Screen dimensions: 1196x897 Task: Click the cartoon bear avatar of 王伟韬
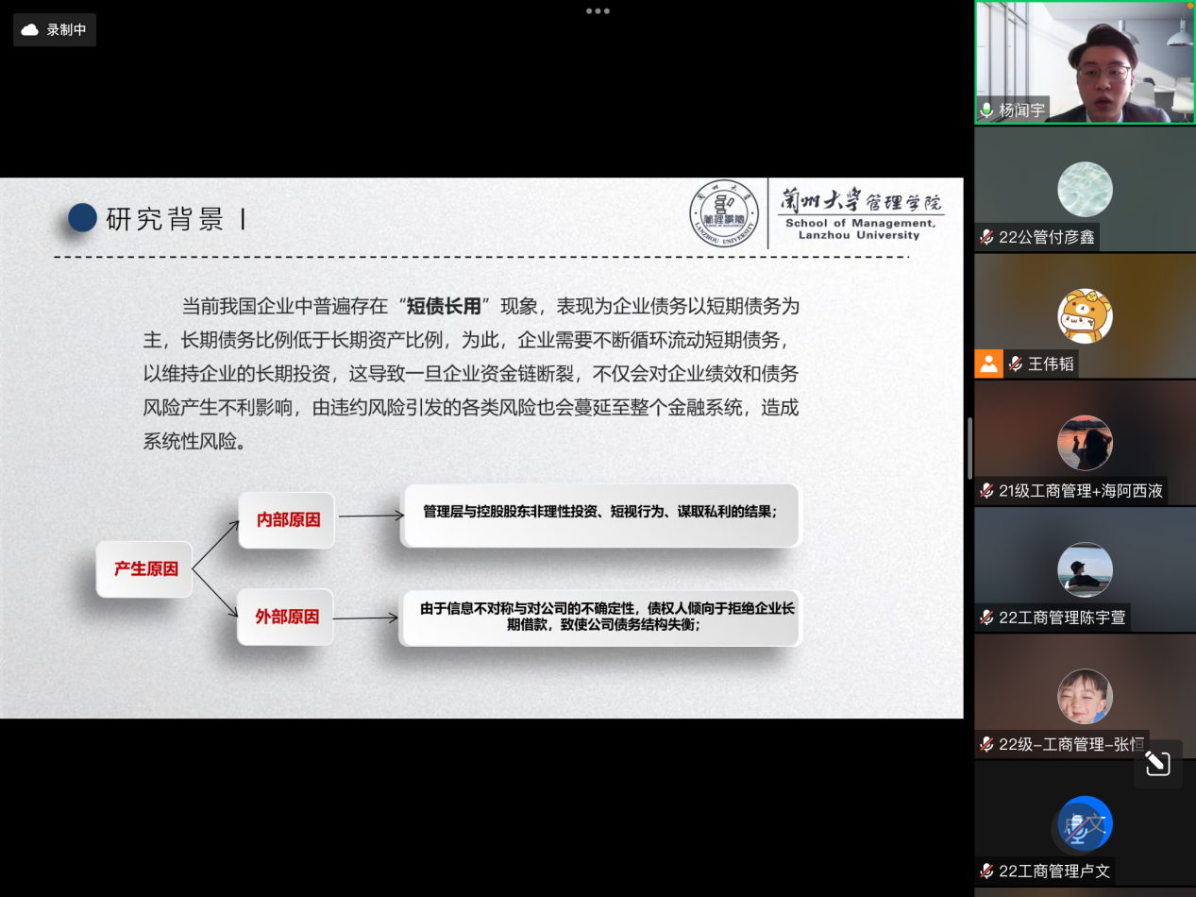click(1085, 315)
